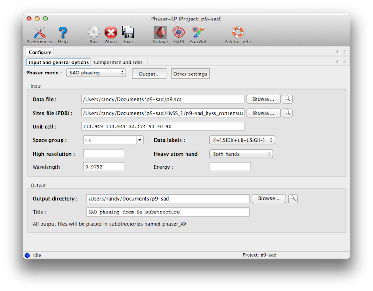Start AutoSol from the toolbar
This screenshot has height=291, width=373.
point(198,33)
